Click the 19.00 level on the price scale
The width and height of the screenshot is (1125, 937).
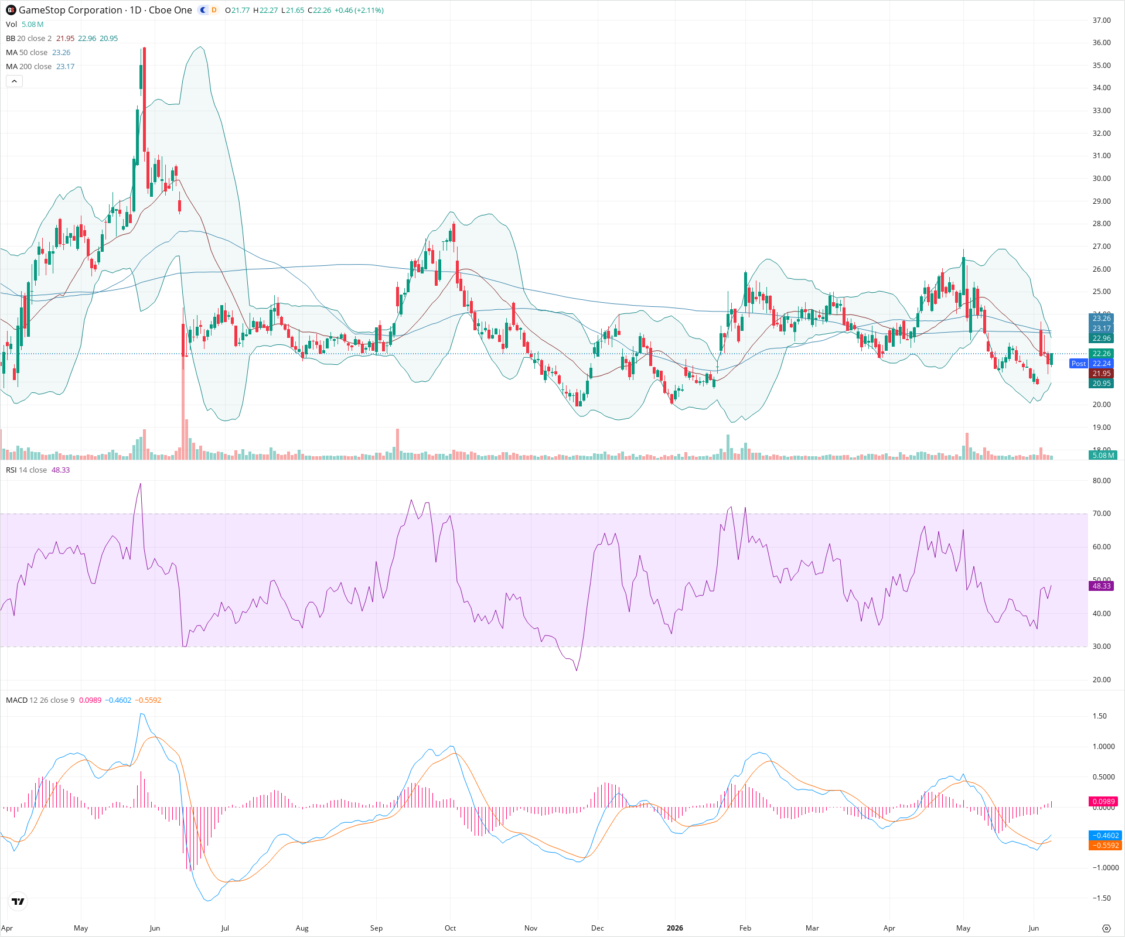pos(1102,428)
